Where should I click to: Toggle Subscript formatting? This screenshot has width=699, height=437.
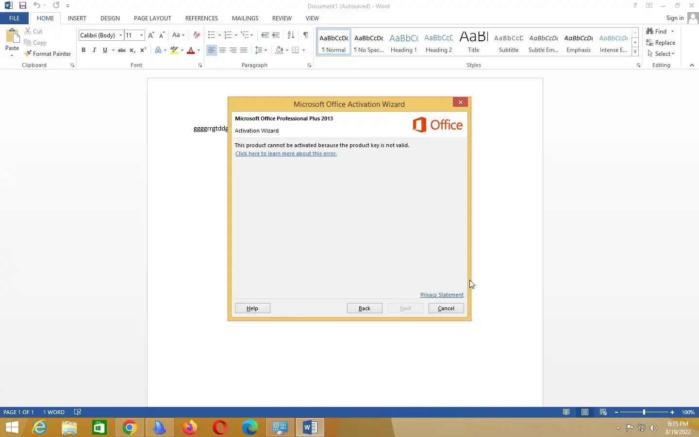[x=133, y=50]
